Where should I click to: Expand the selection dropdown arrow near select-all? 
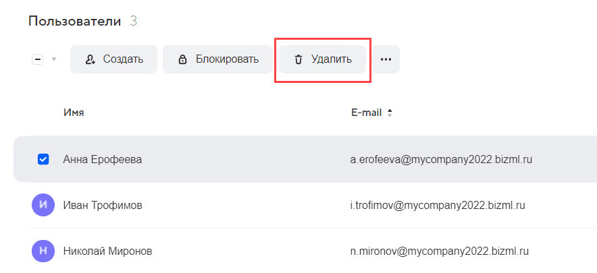pyautogui.click(x=54, y=59)
